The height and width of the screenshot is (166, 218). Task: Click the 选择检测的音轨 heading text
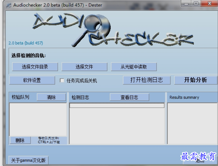29,56
